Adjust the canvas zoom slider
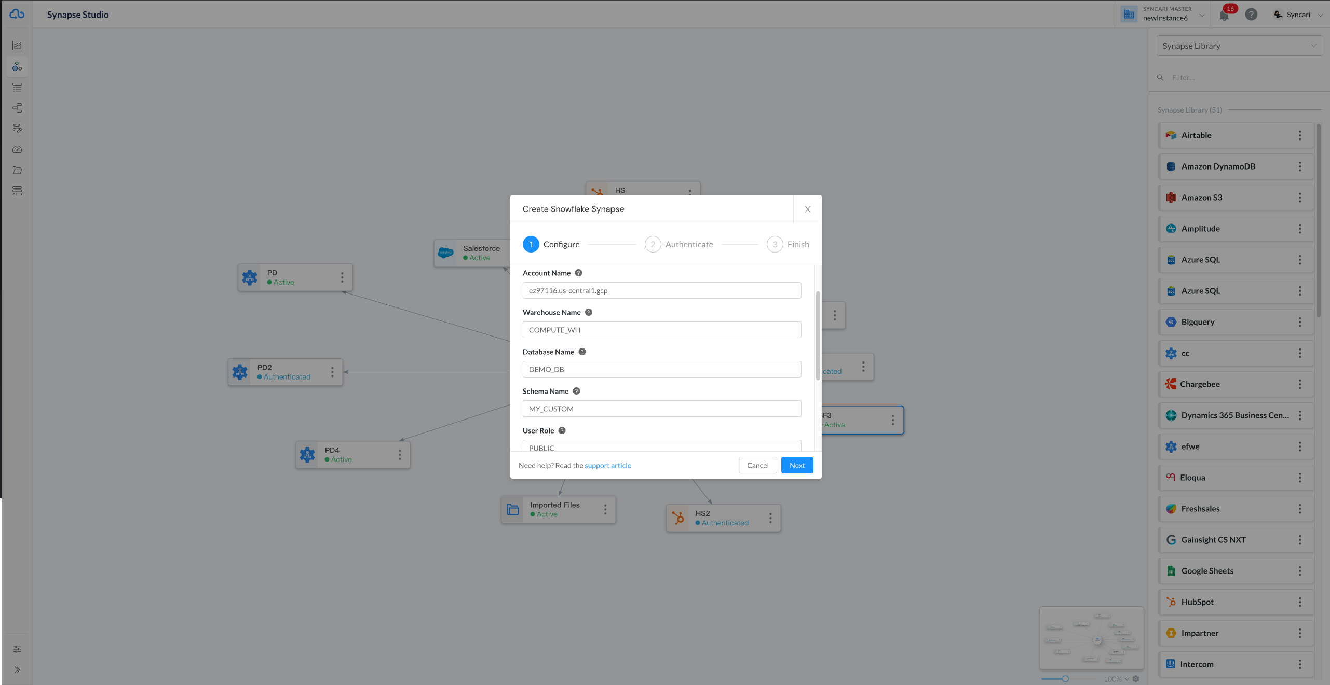1330x685 pixels. (x=1065, y=679)
